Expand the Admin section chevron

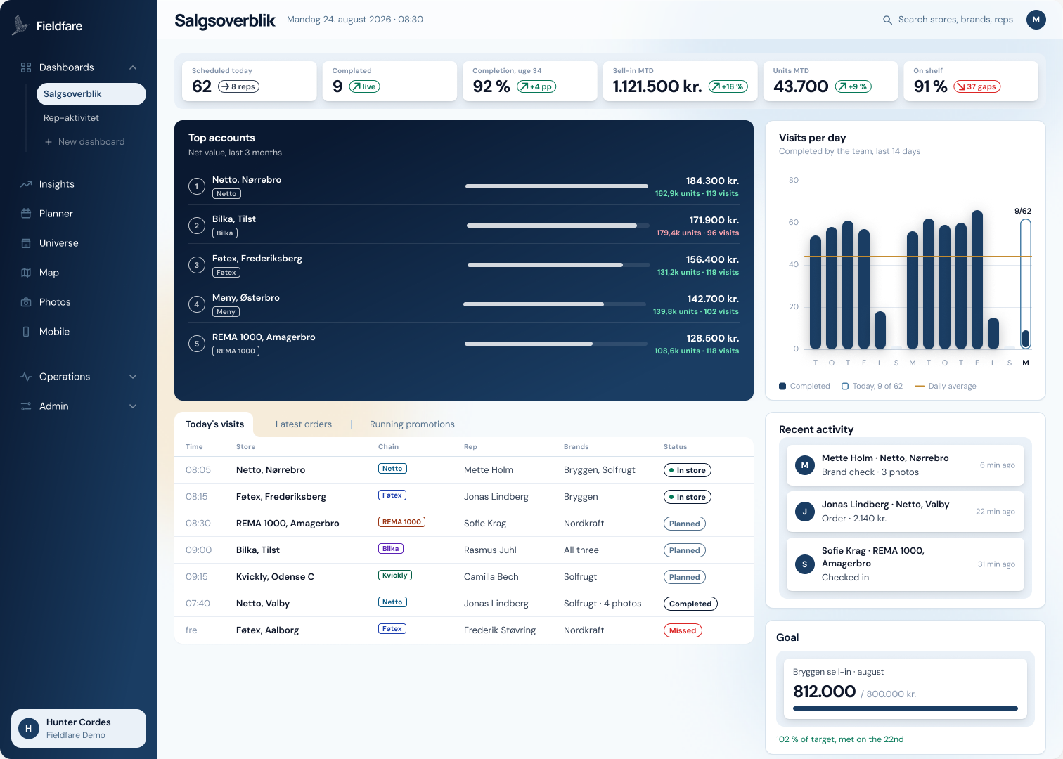[x=133, y=406]
